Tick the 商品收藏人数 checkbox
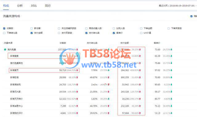This screenshot has height=117, width=197. tap(86, 28)
